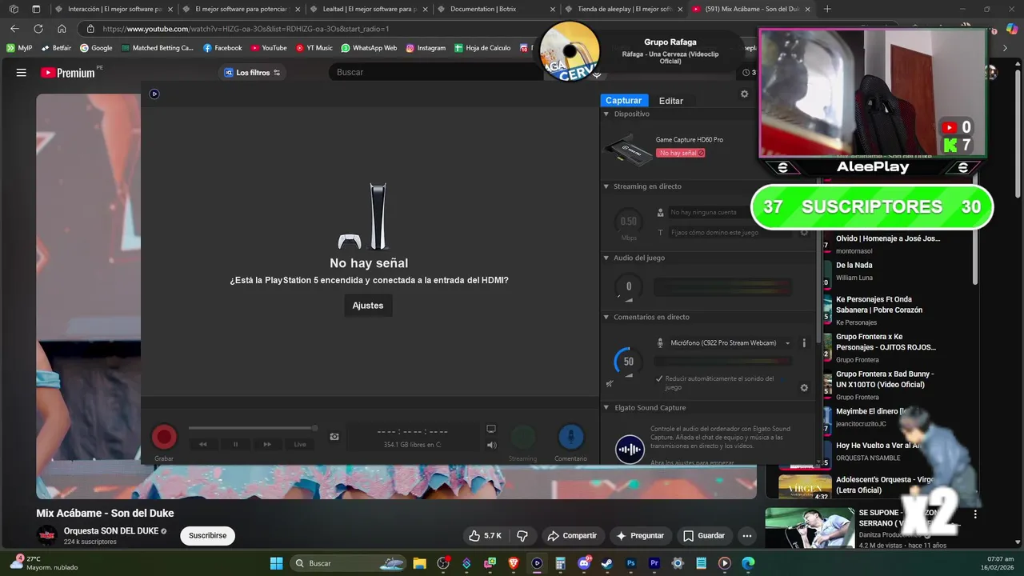The width and height of the screenshot is (1024, 576).
Task: Collapse the Audio del juego section
Action: point(606,258)
